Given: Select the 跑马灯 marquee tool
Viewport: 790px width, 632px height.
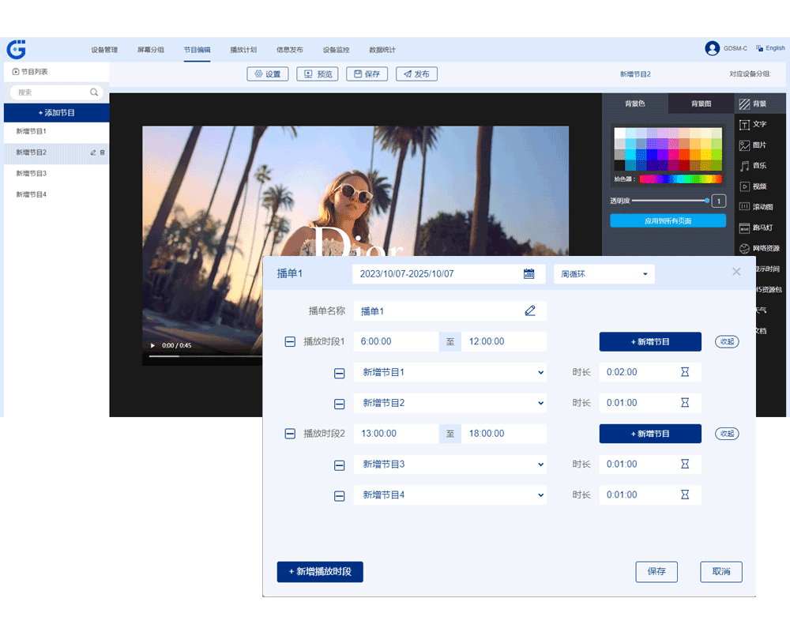Looking at the screenshot, I should 744,228.
